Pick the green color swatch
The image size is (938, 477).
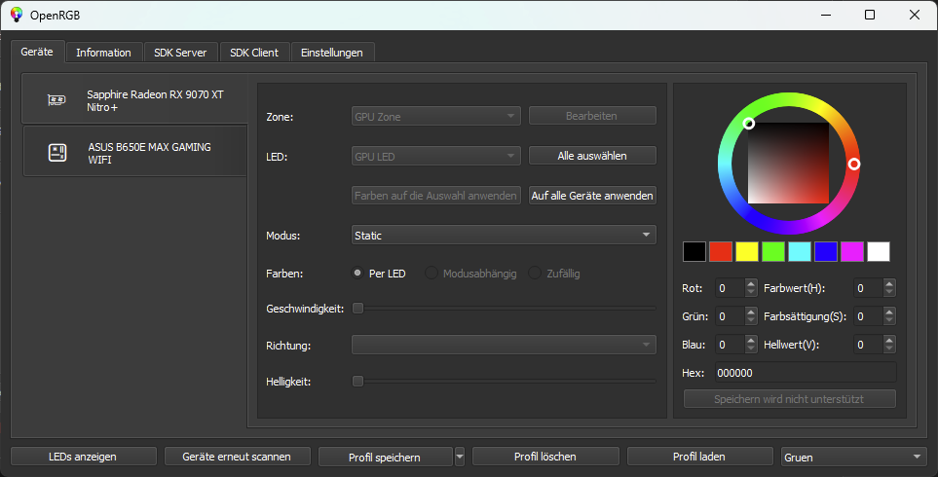[x=772, y=252]
